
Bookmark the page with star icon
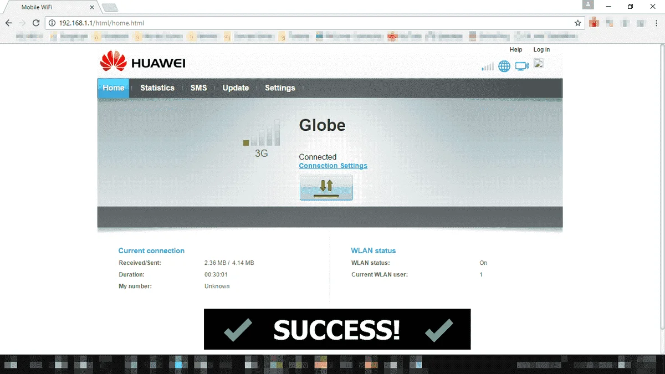pos(577,23)
